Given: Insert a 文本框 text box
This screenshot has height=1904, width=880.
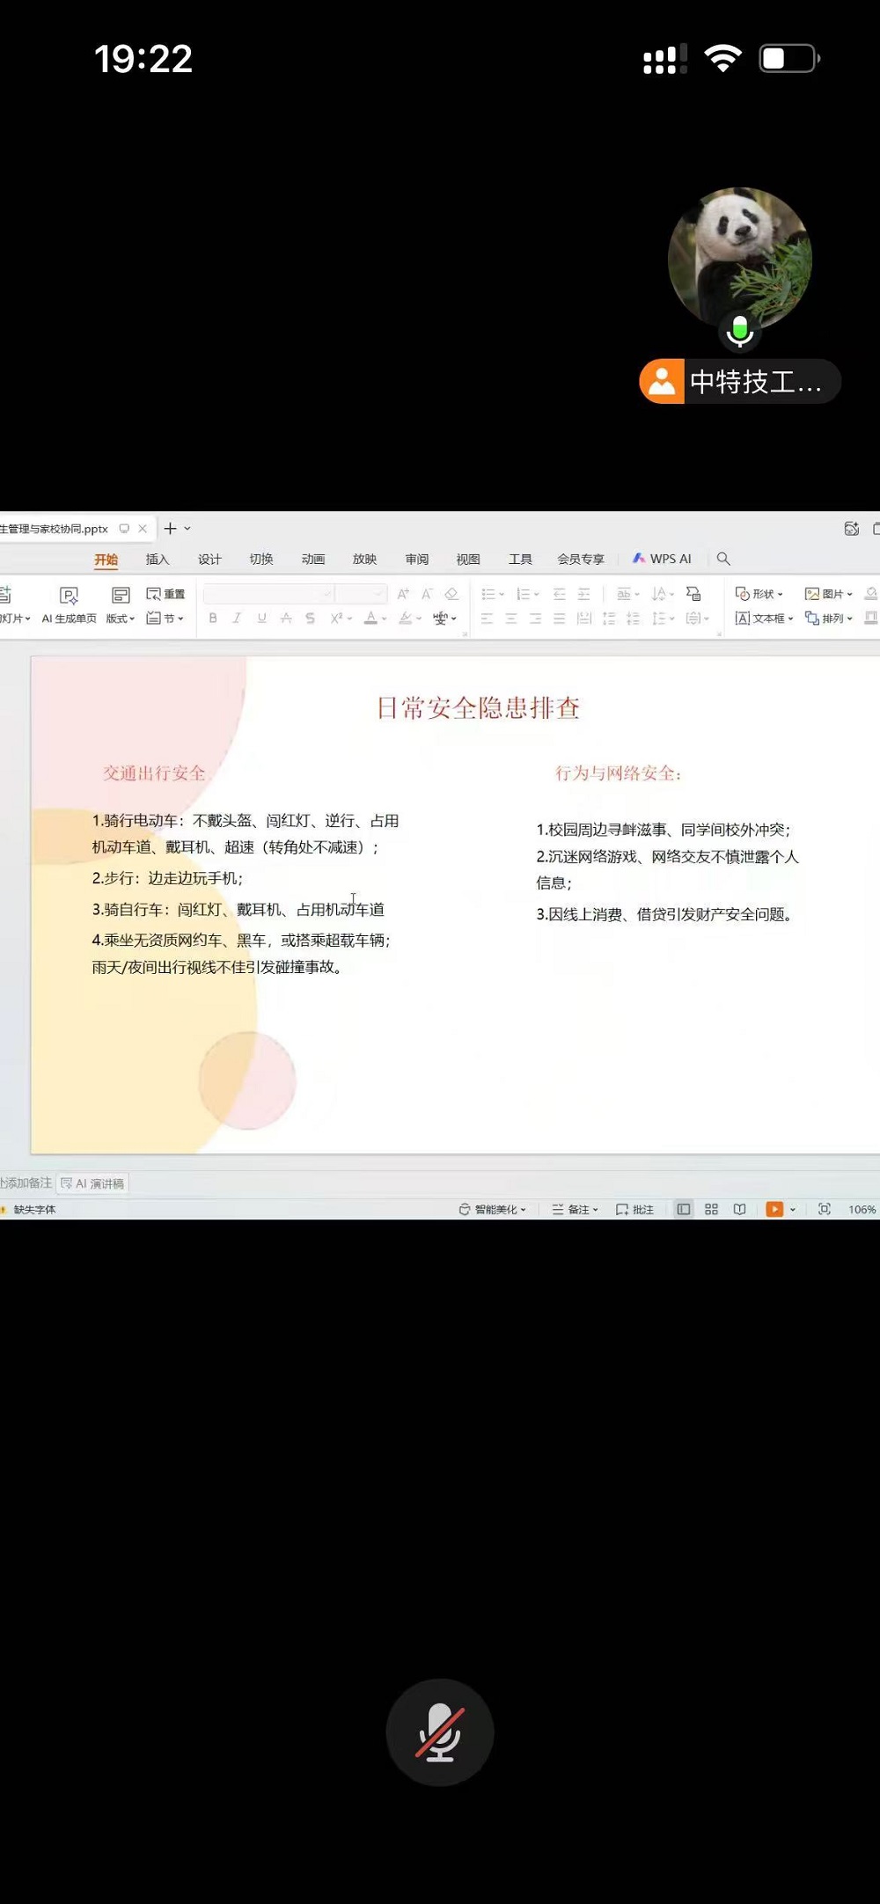Looking at the screenshot, I should pyautogui.click(x=764, y=619).
